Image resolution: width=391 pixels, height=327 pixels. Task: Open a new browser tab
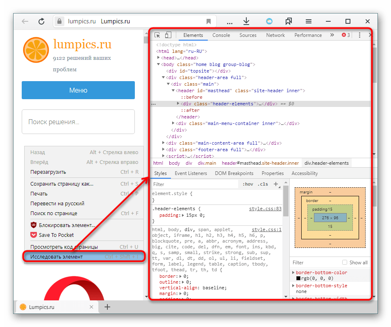[107, 307]
